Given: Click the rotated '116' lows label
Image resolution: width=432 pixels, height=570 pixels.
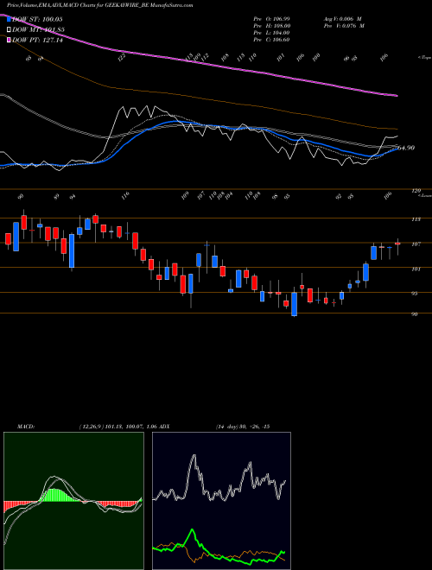Looking at the screenshot, I should coord(125,196).
